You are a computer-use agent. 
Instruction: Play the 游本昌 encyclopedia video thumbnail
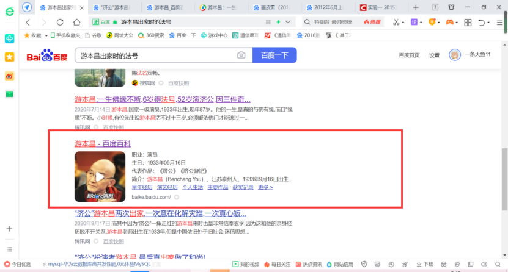click(100, 177)
